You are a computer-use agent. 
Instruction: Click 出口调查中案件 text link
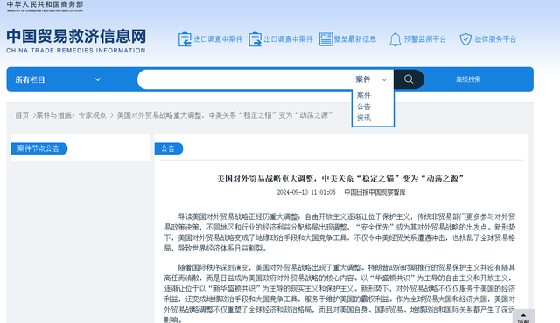tap(288, 39)
